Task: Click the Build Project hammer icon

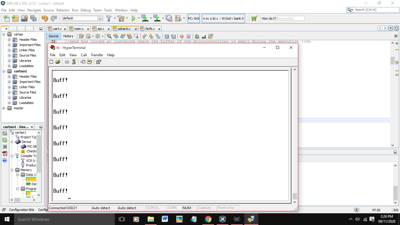Action: (109, 18)
